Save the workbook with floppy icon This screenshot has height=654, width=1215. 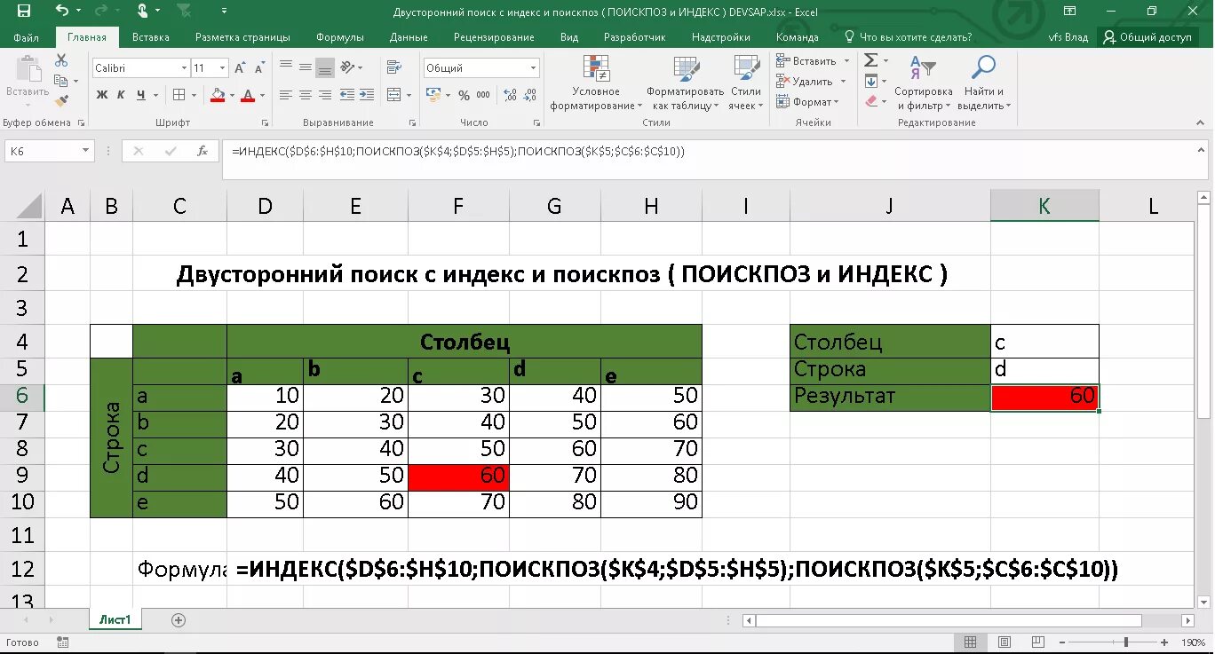click(23, 12)
